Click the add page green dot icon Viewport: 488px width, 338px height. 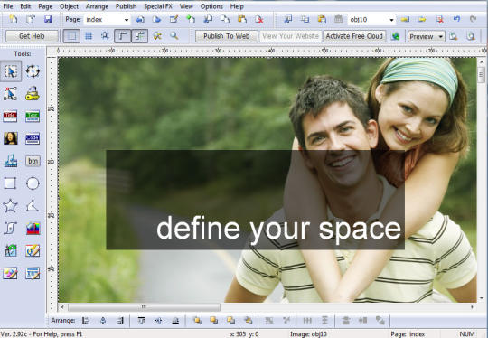coord(191,19)
